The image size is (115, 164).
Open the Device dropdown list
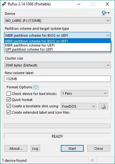57,21
